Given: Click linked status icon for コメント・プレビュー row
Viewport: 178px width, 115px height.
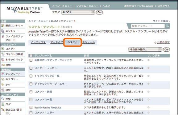Looking at the screenshot, I should [148, 68].
